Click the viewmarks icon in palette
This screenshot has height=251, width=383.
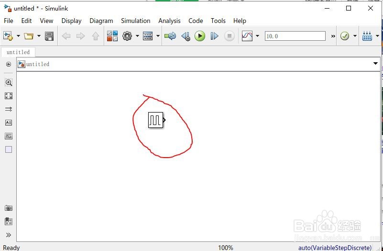click(x=9, y=221)
